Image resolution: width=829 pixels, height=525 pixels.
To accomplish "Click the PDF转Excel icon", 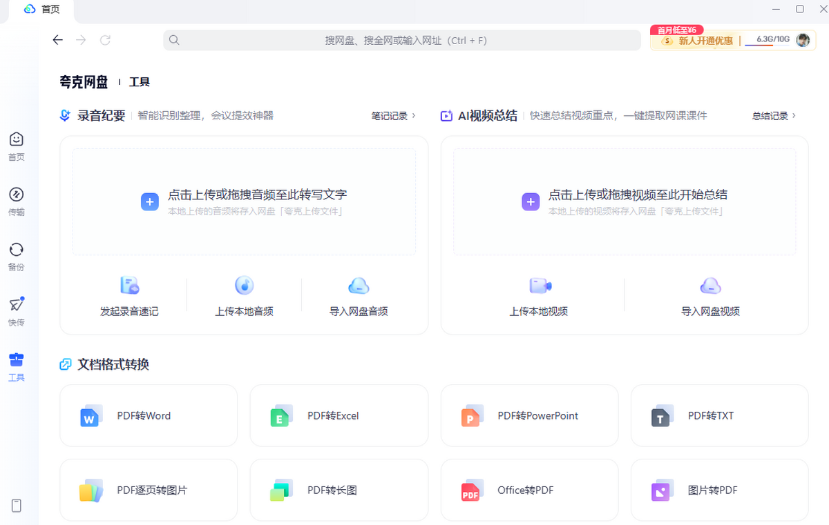I will (x=281, y=415).
